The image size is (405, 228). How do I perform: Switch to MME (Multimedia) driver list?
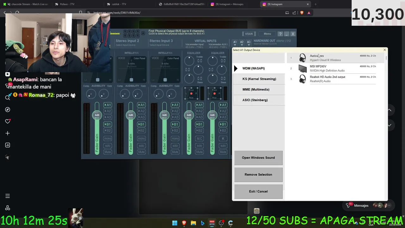click(259, 89)
